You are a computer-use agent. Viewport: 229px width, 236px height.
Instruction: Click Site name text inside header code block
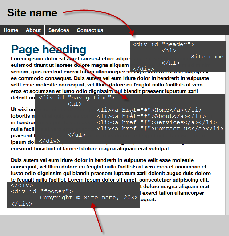pos(207,57)
